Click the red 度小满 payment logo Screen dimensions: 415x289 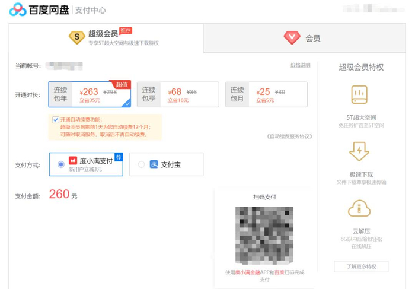[73, 161]
